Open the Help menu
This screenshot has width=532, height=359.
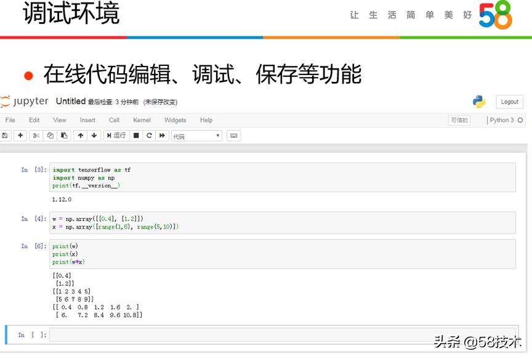pyautogui.click(x=206, y=120)
